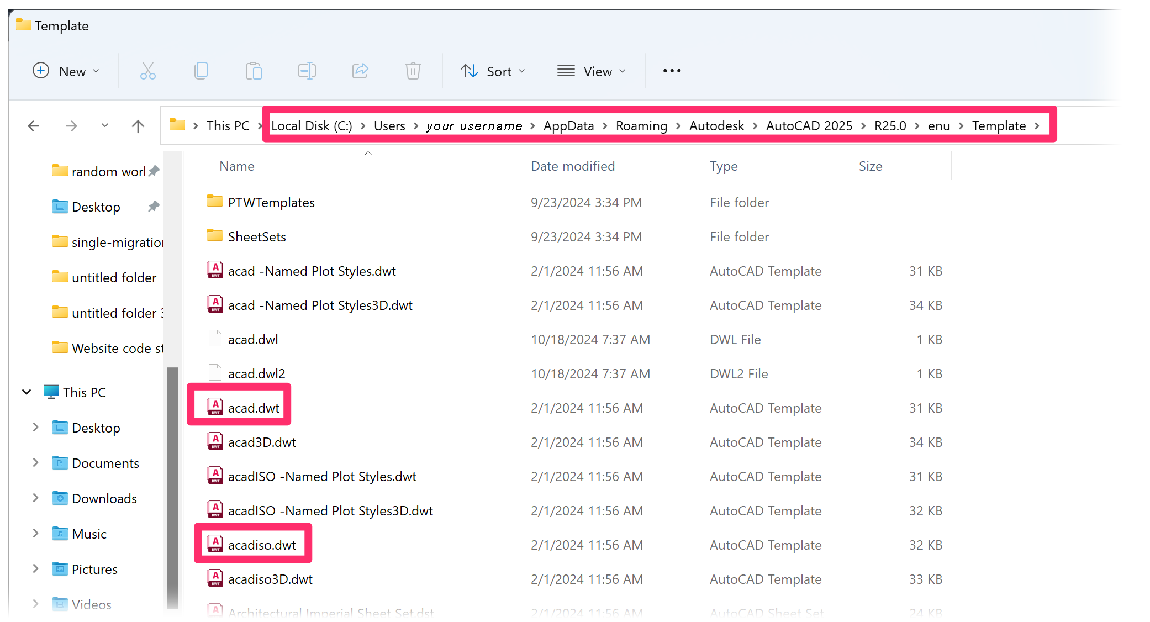Open the See more three-dots menu
Screen dimensions: 1150x622
(672, 71)
